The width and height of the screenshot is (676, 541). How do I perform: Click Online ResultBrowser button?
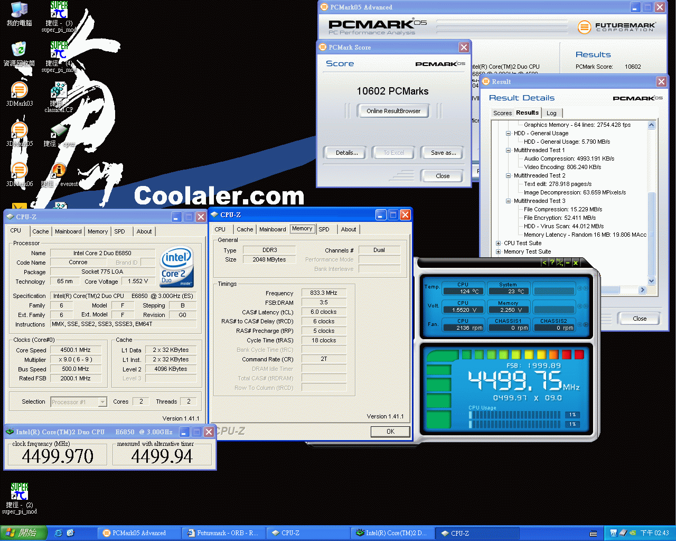pos(393,111)
